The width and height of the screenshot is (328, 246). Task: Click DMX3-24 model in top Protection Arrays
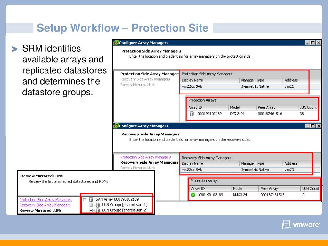(x=237, y=114)
